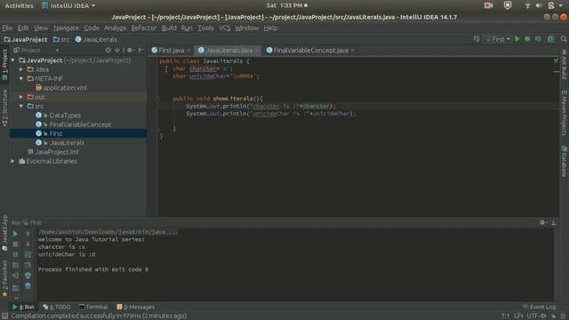Collapse the JavaProject root node
The height and width of the screenshot is (320, 569).
pyautogui.click(x=13, y=60)
